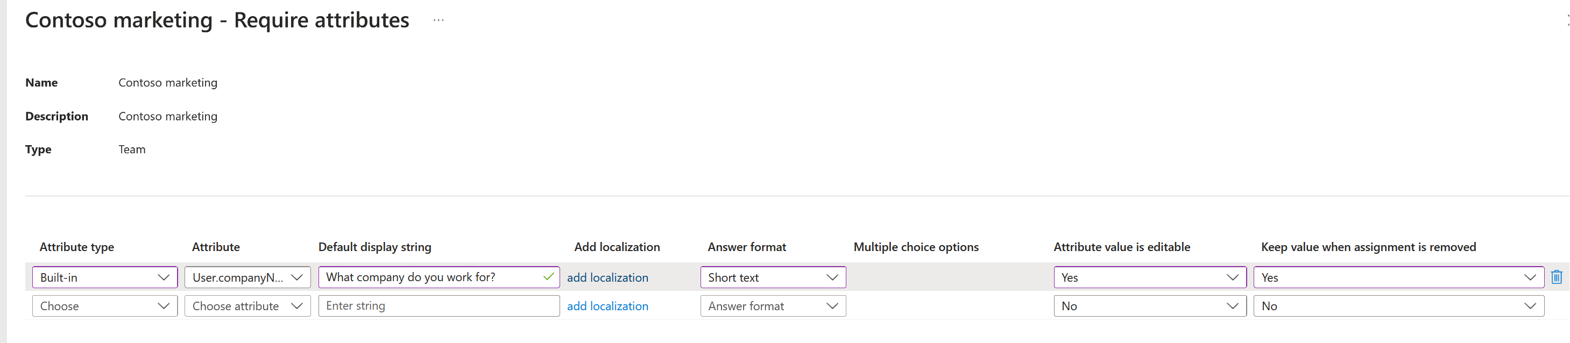Open the Built-in attribute type dropdown
1570x343 pixels.
105,277
